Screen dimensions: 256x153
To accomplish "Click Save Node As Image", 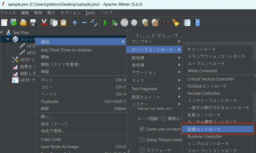I will (x=81, y=147).
